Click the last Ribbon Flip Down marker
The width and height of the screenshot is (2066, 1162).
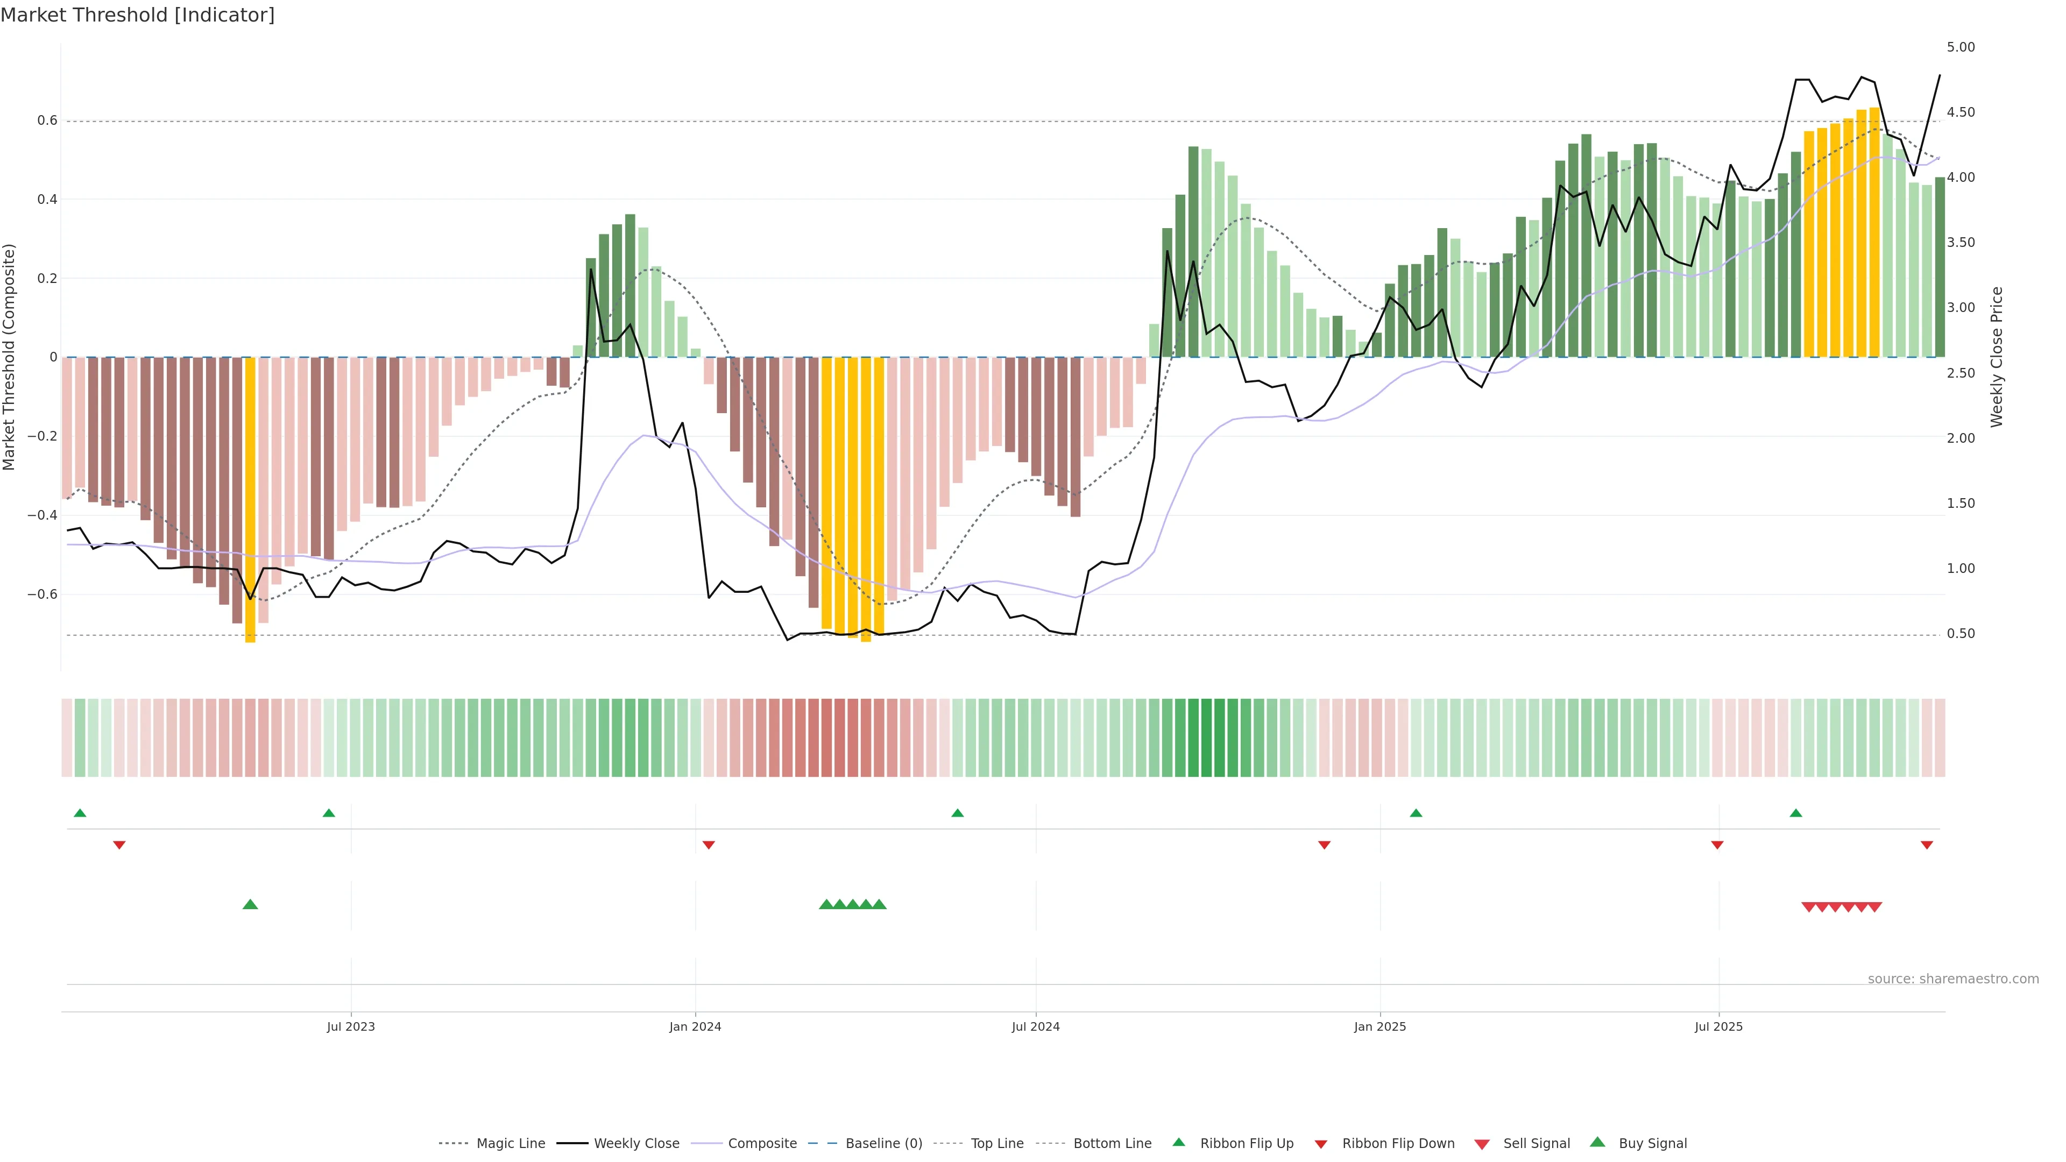[1927, 845]
